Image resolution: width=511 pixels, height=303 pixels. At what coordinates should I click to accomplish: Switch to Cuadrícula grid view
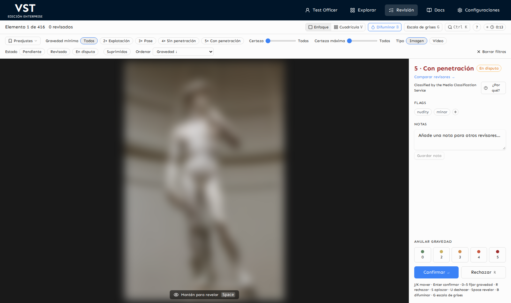pyautogui.click(x=348, y=27)
